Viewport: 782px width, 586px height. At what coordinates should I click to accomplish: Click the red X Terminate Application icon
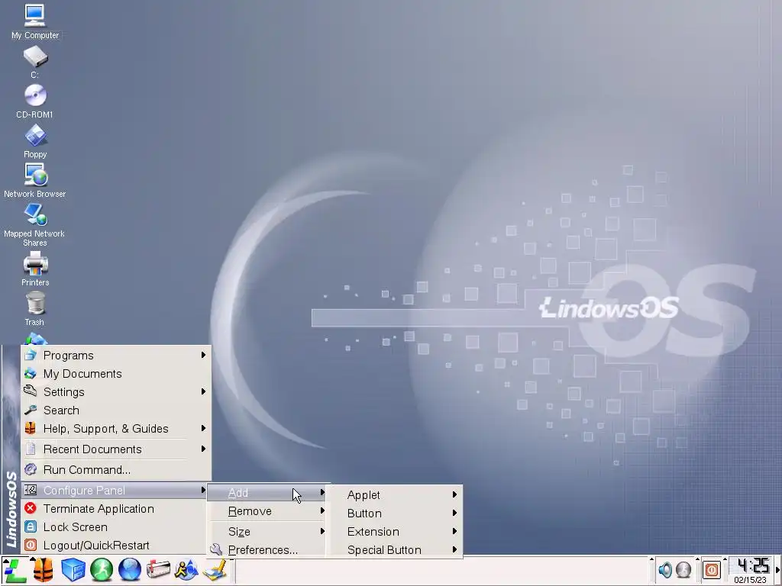[x=31, y=508]
